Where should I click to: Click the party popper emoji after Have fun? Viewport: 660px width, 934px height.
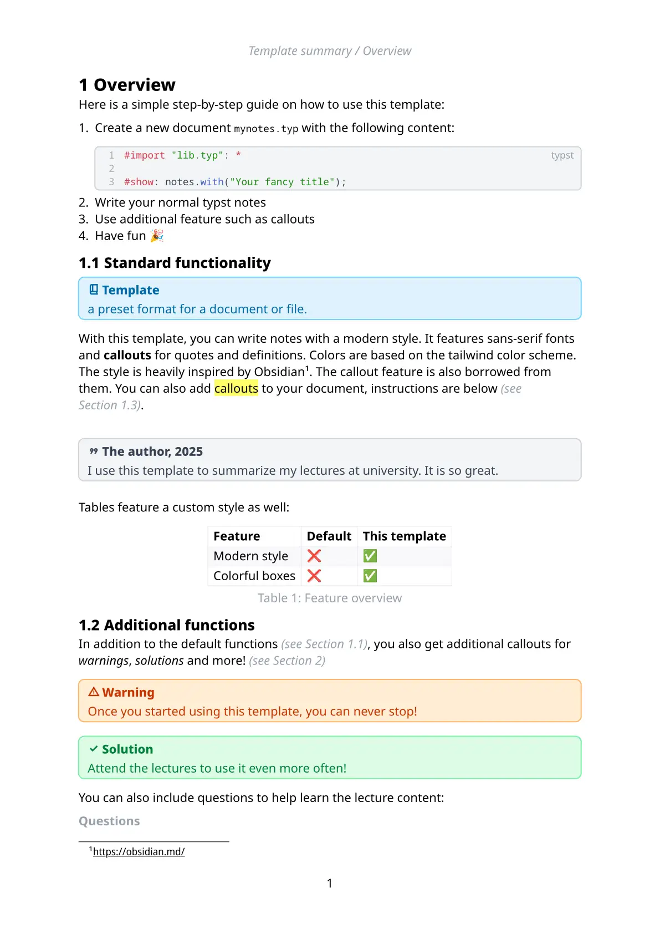157,236
